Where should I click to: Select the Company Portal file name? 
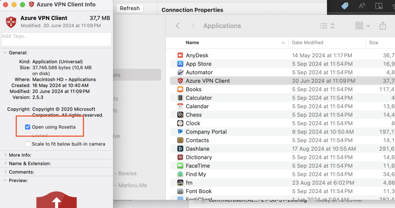pyautogui.click(x=206, y=132)
